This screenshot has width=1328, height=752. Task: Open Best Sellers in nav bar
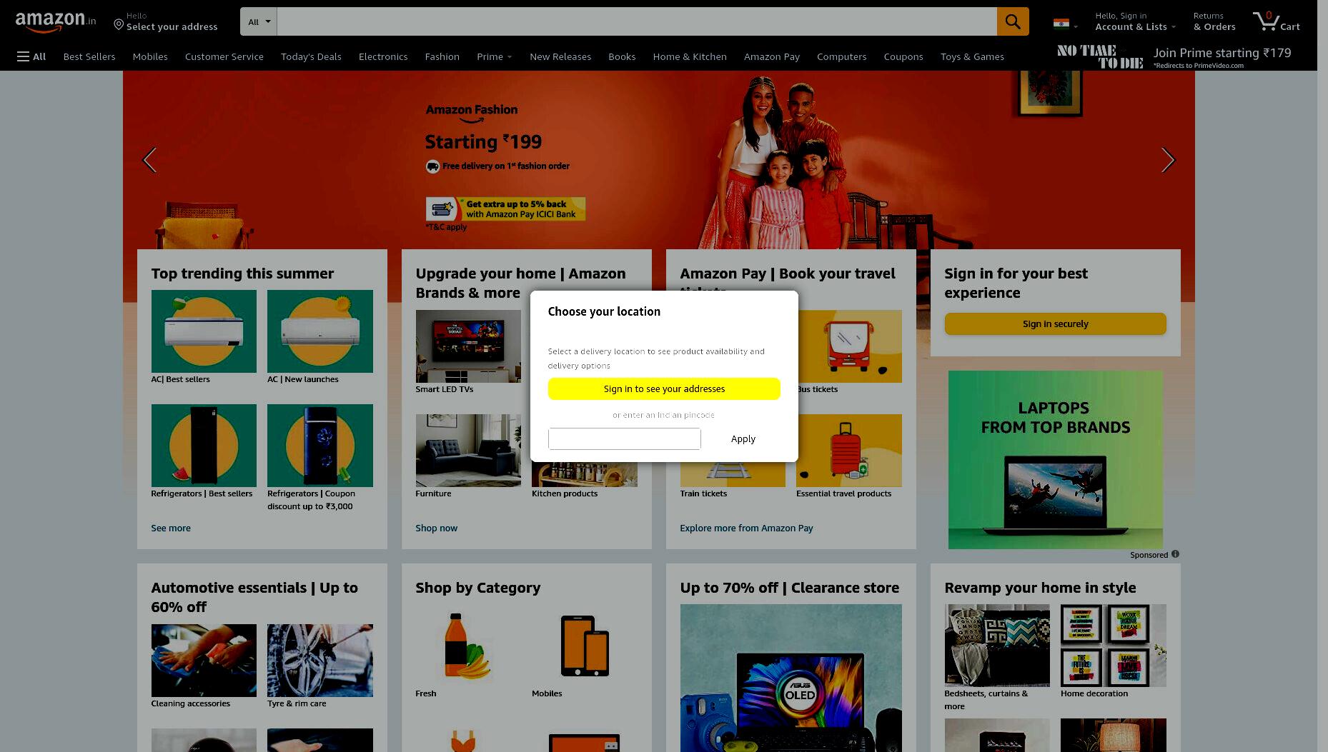point(89,56)
